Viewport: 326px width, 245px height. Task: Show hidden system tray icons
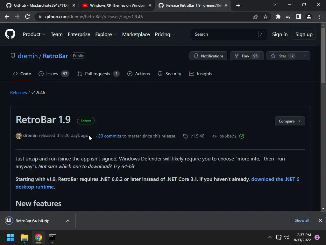click(x=270, y=237)
